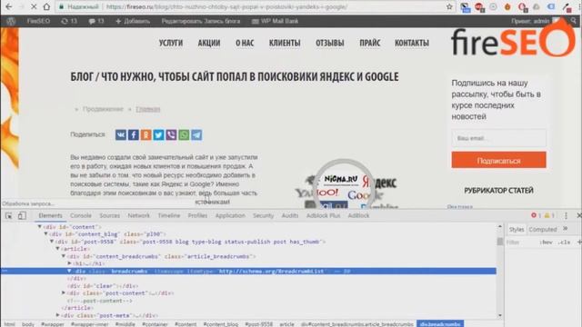Open the КОНТАКТЫ navigation item
Image resolution: width=582 pixels, height=327 pixels.
coord(412,43)
